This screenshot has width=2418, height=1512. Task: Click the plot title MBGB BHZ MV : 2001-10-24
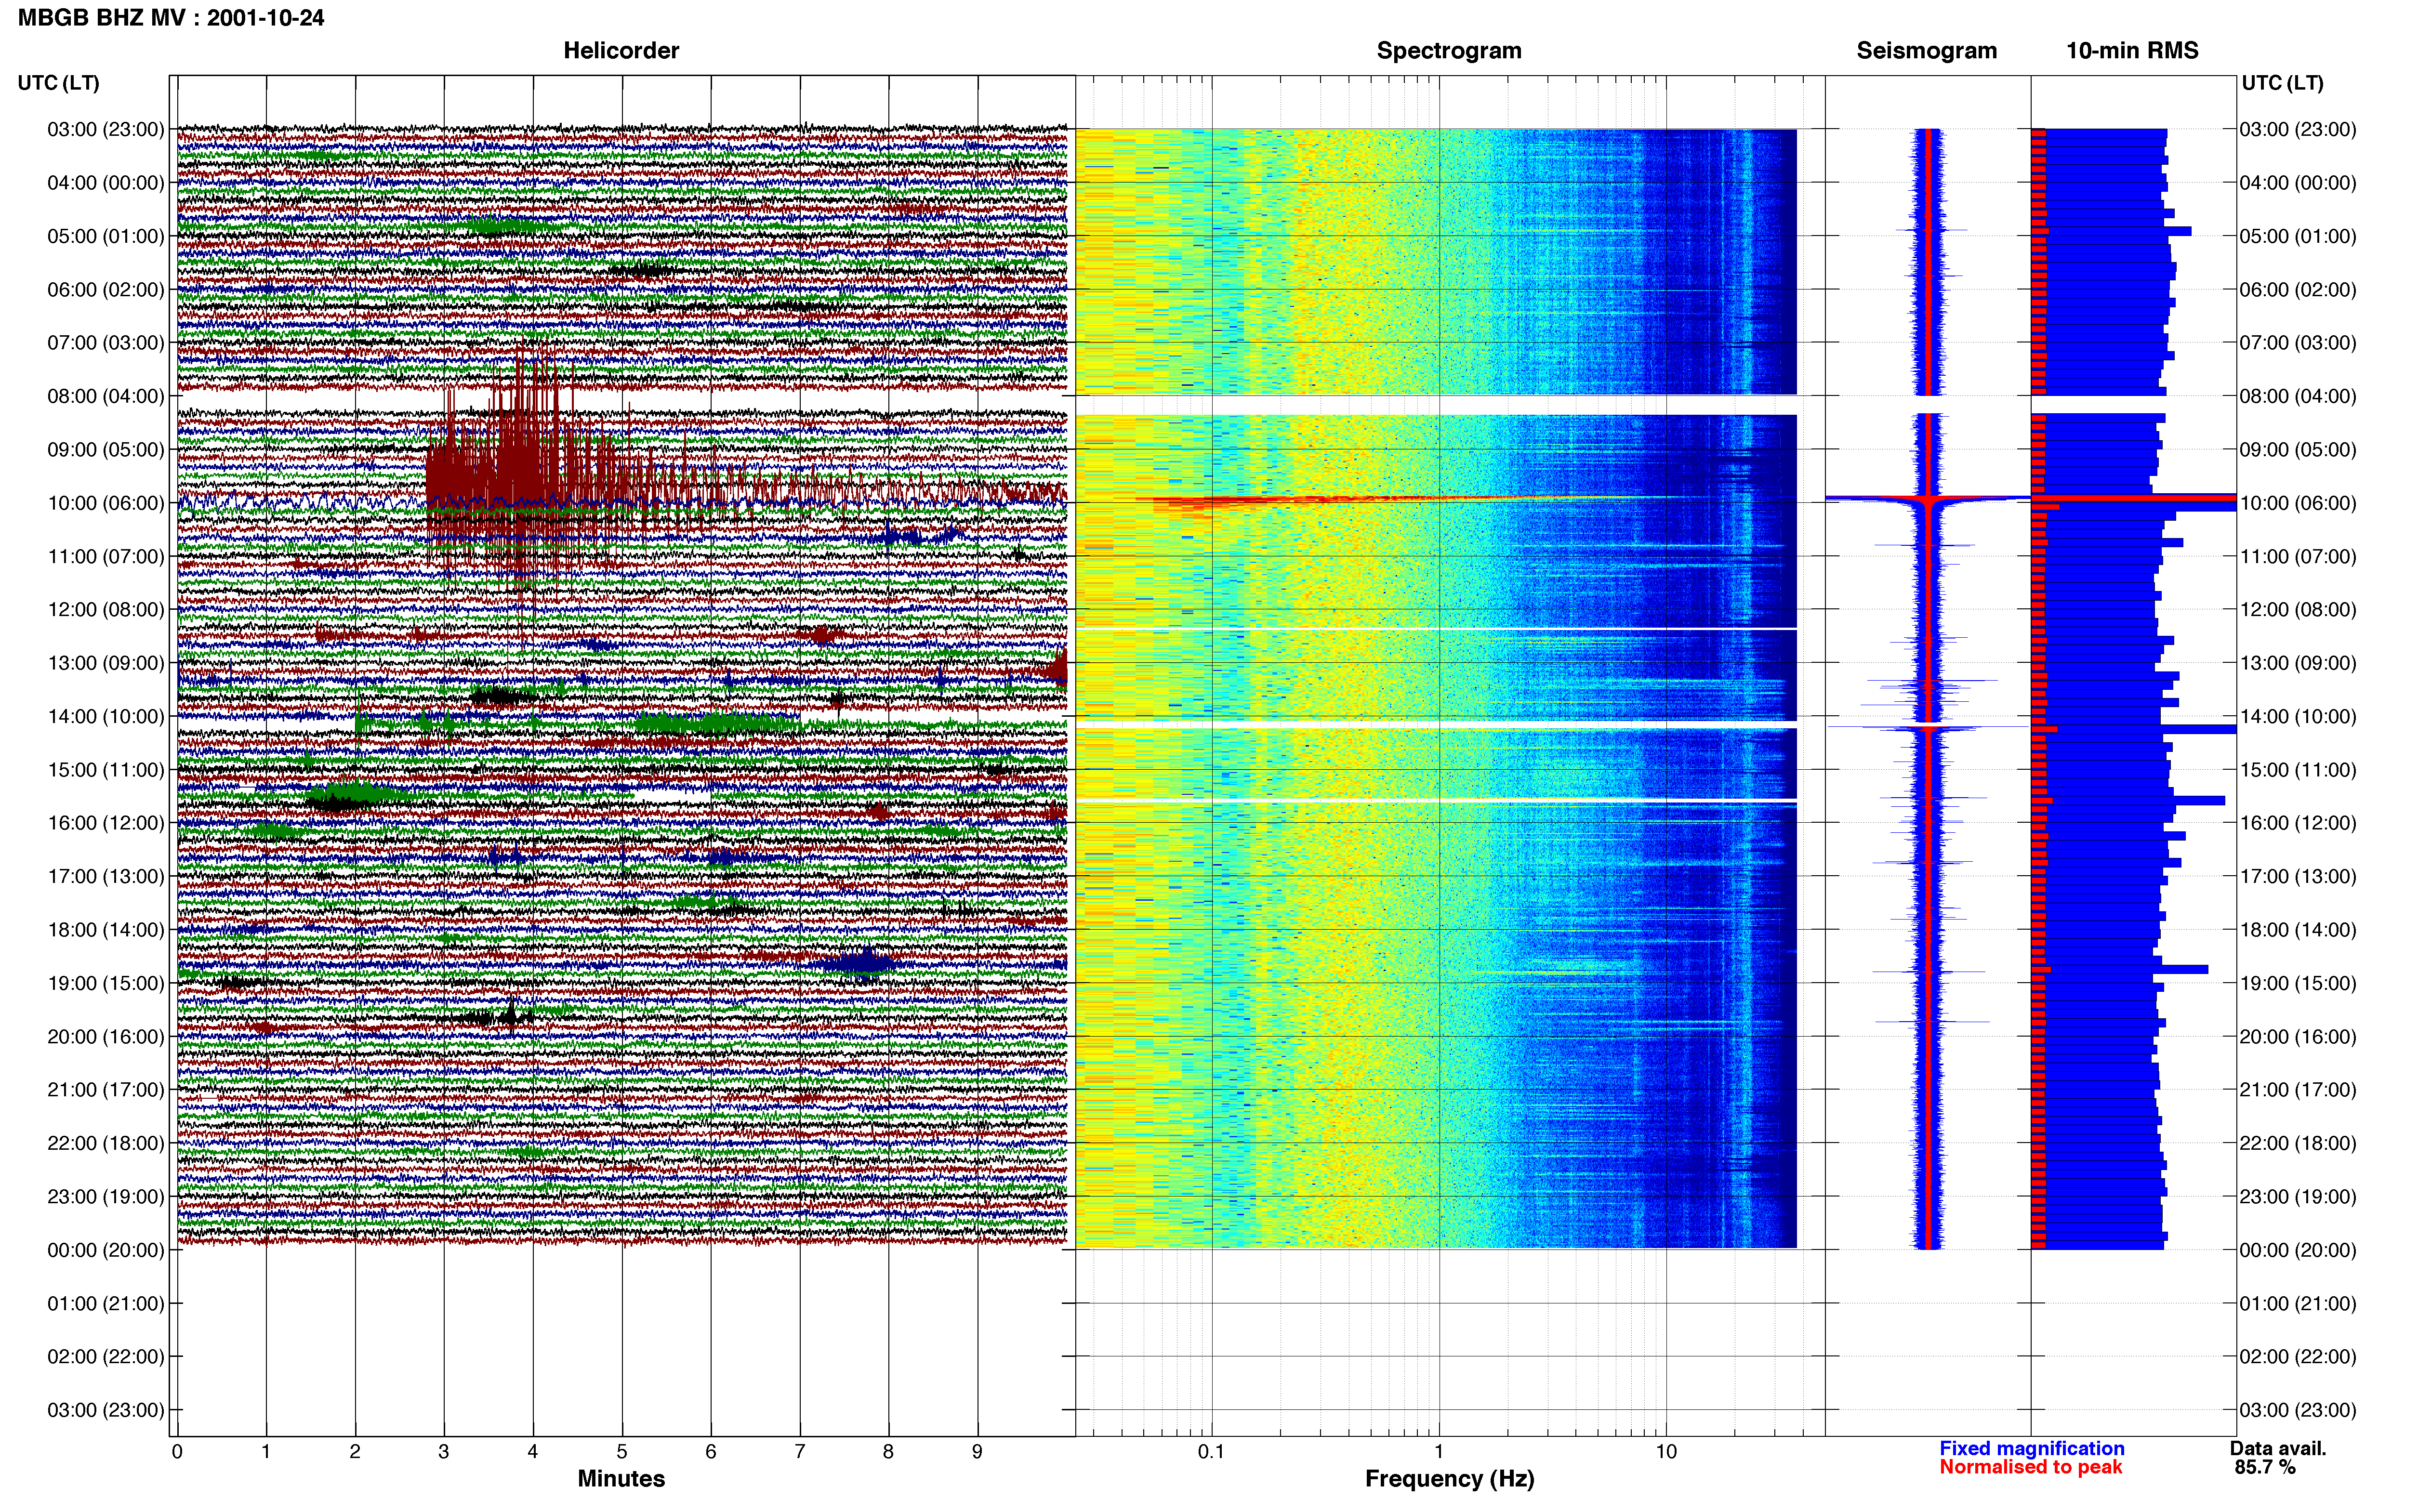click(171, 18)
